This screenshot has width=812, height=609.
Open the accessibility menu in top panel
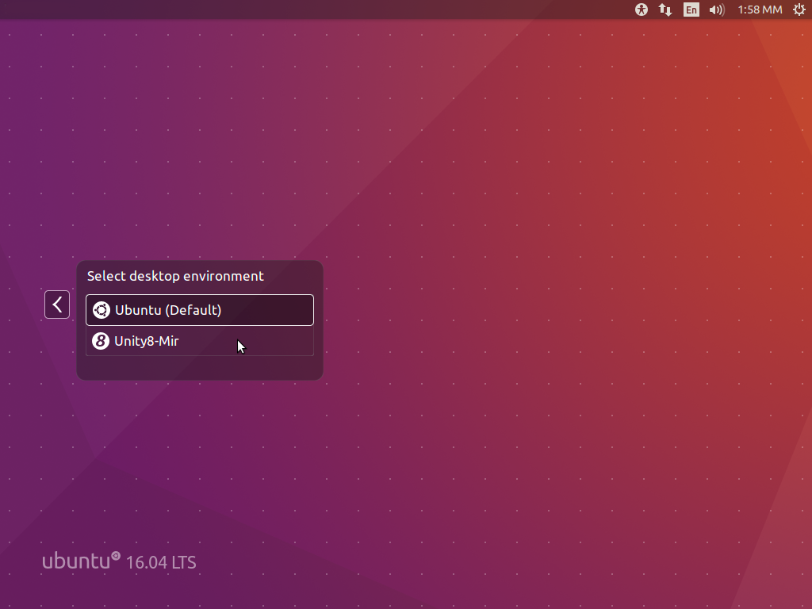(641, 10)
